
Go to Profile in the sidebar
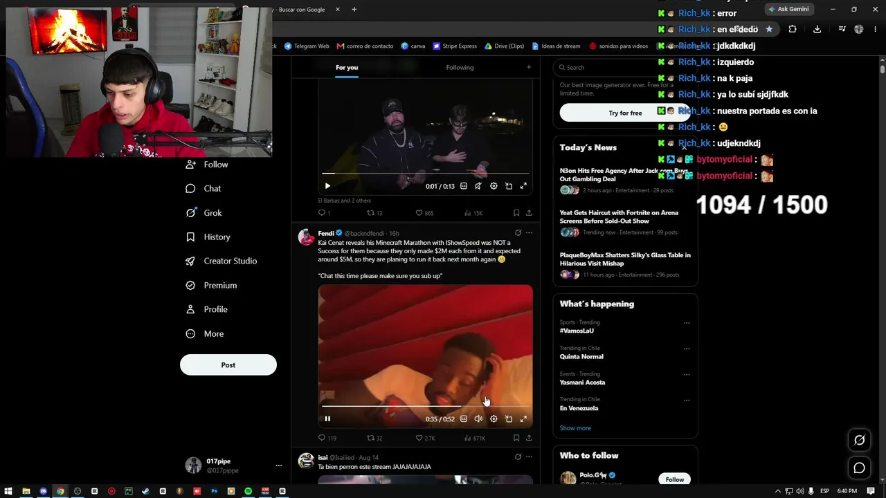[215, 309]
